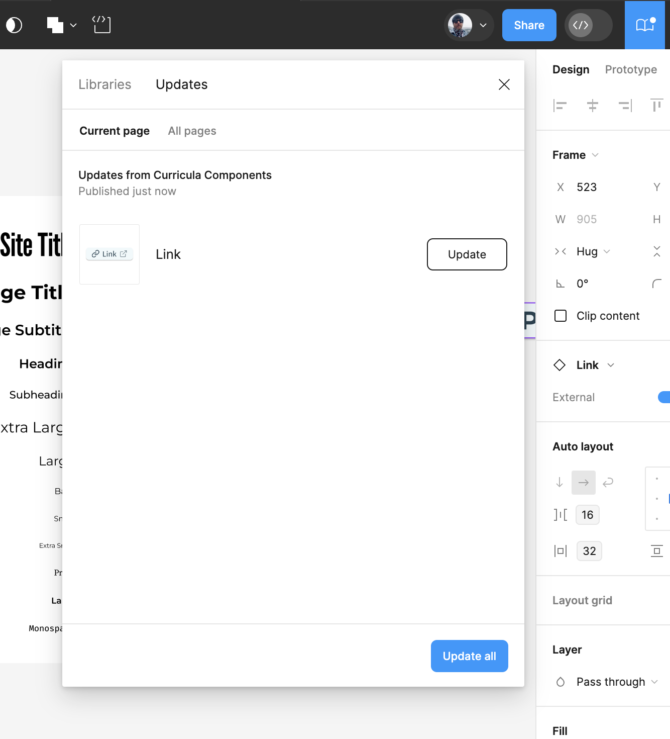670x739 pixels.
Task: Select horizontal auto layout direction
Action: click(583, 482)
